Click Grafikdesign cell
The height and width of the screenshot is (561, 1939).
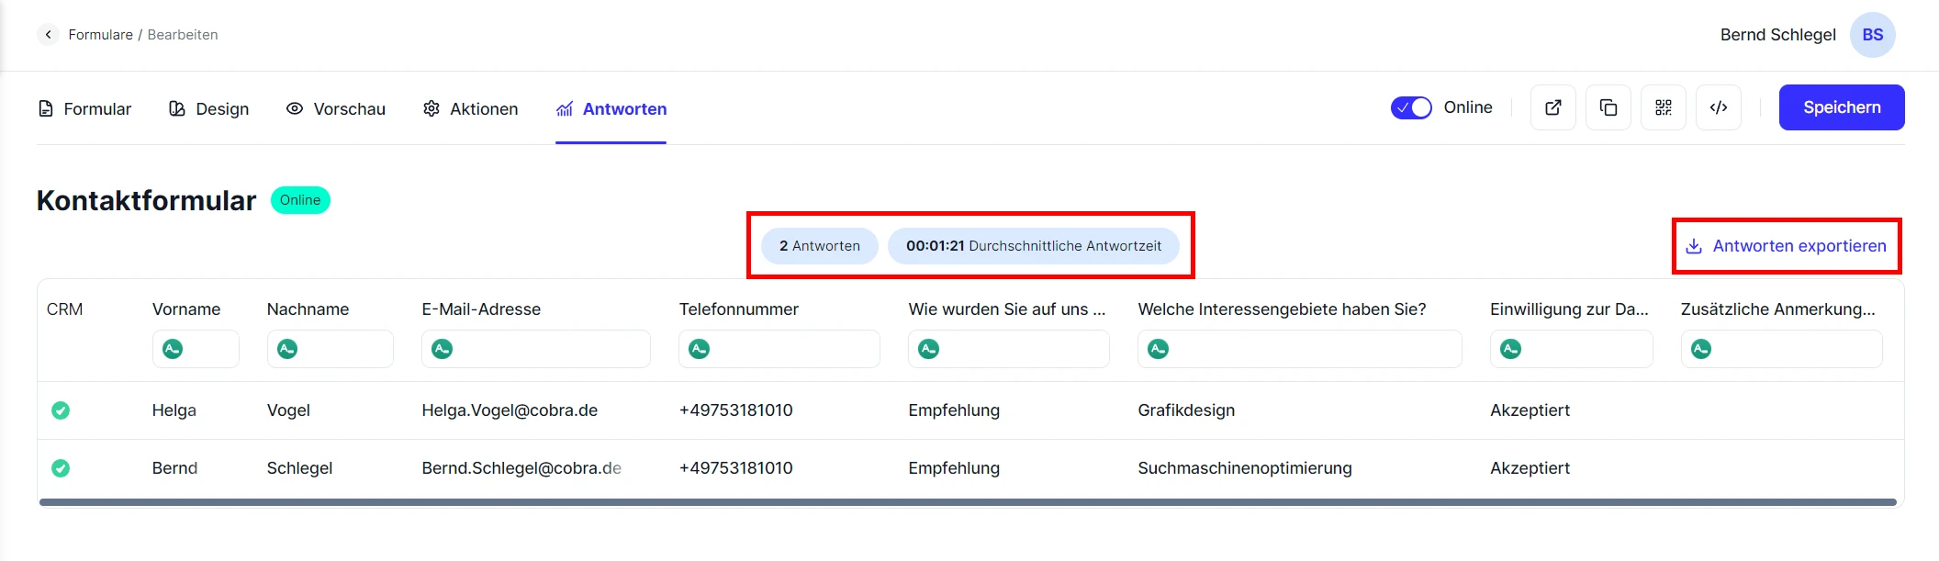1186,410
